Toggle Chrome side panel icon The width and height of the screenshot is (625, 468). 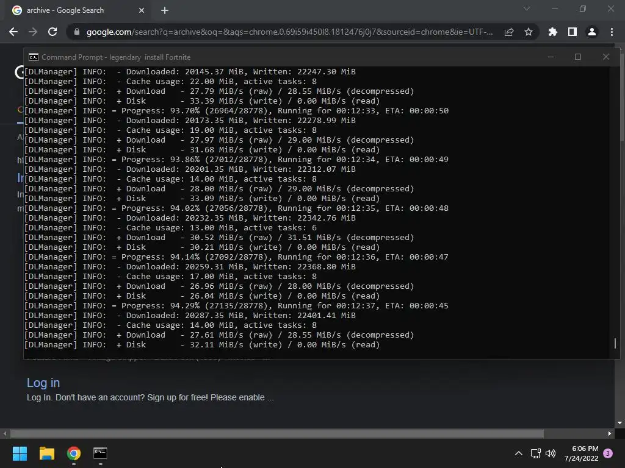pyautogui.click(x=573, y=32)
